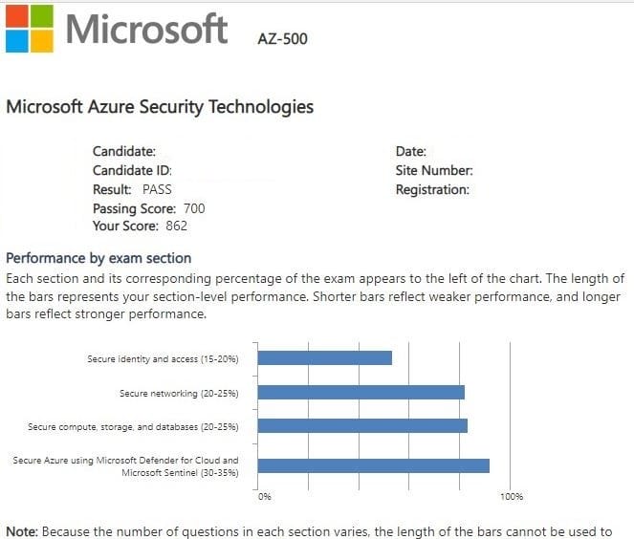Click the Microsoft four-square logo
This screenshot has height=539, width=634.
[x=28, y=29]
